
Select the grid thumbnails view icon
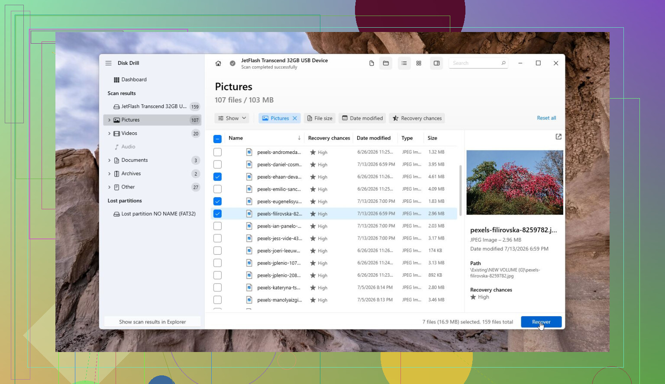click(419, 63)
